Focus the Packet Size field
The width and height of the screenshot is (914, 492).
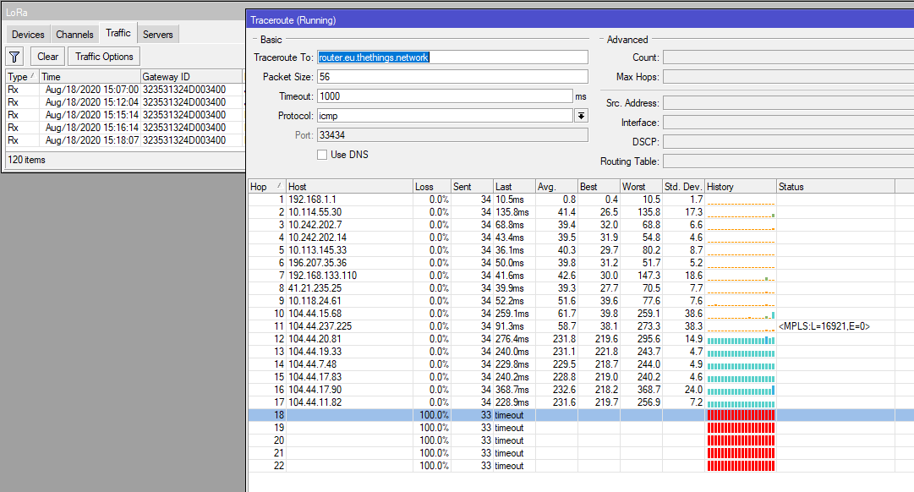452,76
